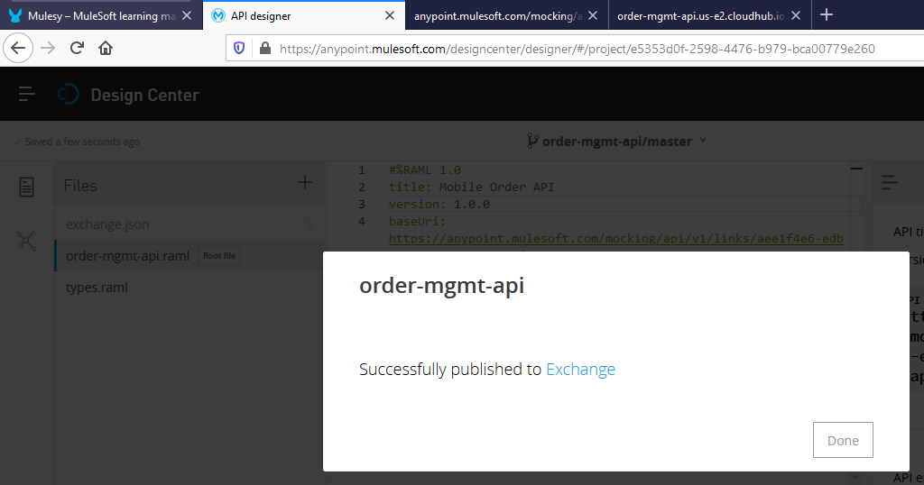Add a new file with plus icon

(x=305, y=182)
